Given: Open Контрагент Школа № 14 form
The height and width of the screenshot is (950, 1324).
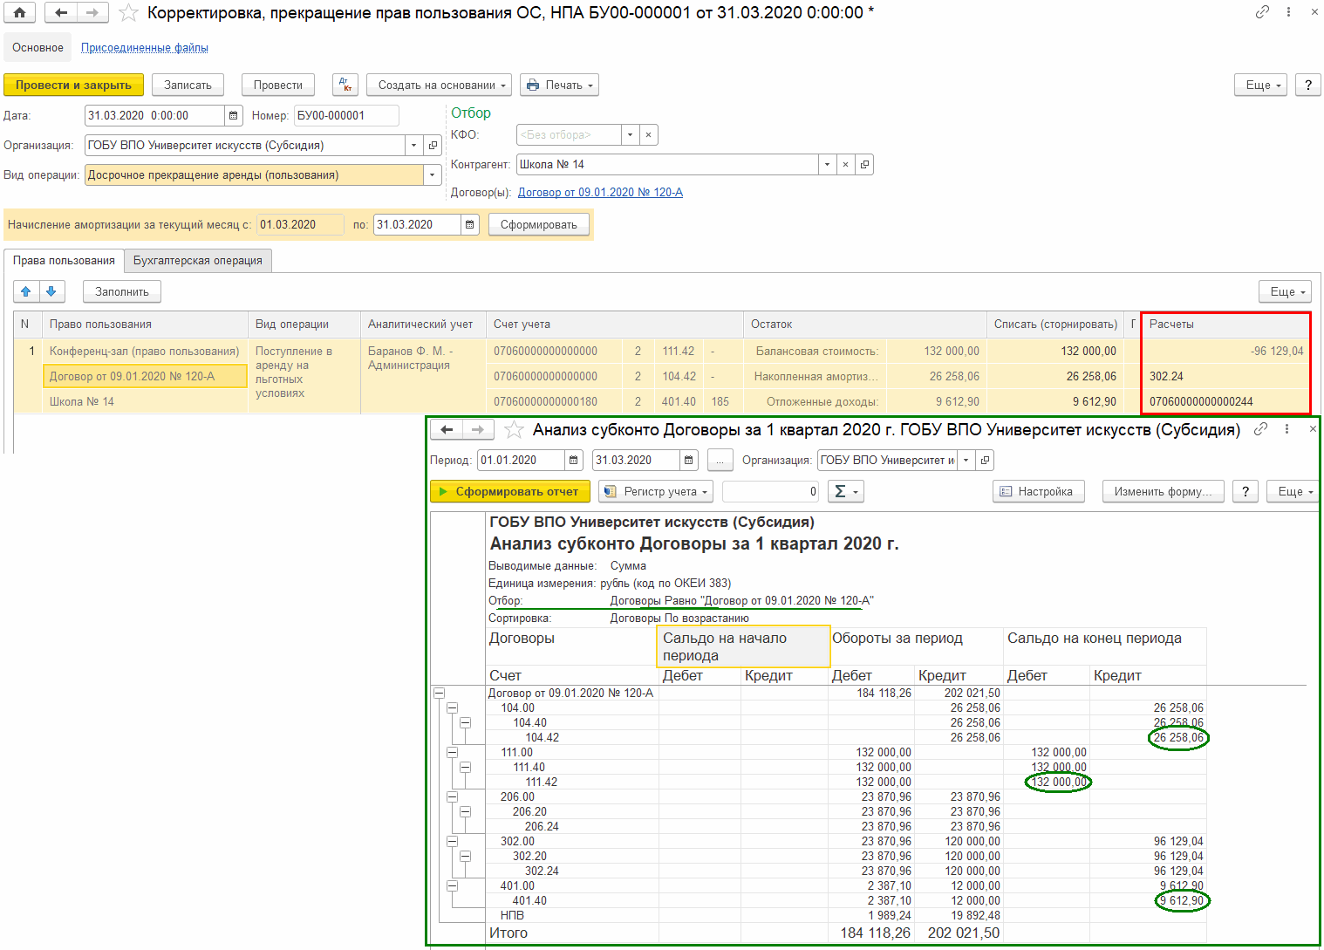Looking at the screenshot, I should [863, 164].
